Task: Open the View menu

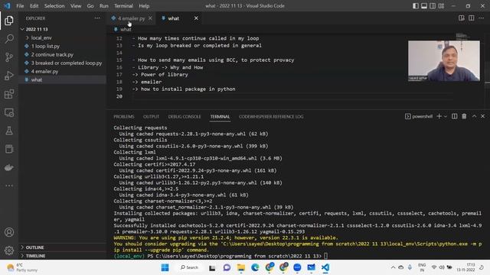Action: point(76,6)
